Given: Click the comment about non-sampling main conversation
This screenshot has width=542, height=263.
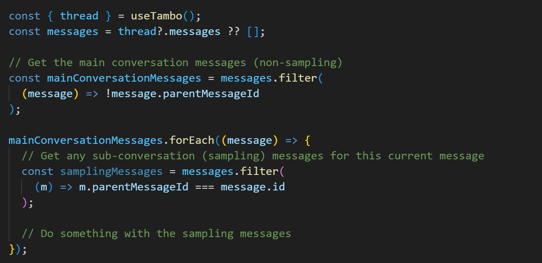Looking at the screenshot, I should click(175, 63).
